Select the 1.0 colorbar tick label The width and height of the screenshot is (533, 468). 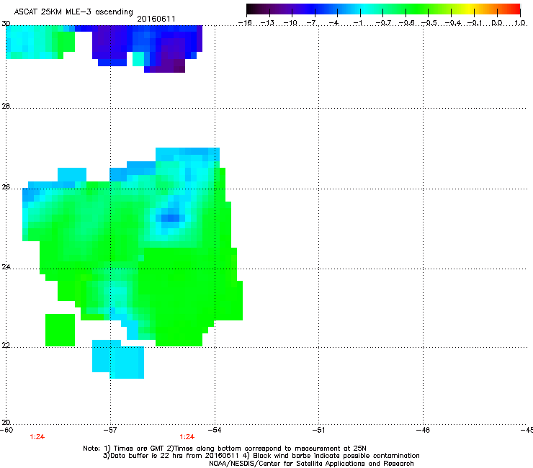coord(520,23)
